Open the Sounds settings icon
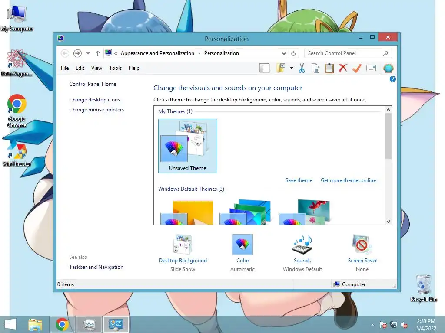 [x=302, y=245]
